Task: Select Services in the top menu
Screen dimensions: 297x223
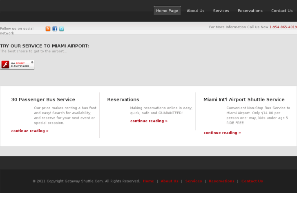Action: click(221, 11)
